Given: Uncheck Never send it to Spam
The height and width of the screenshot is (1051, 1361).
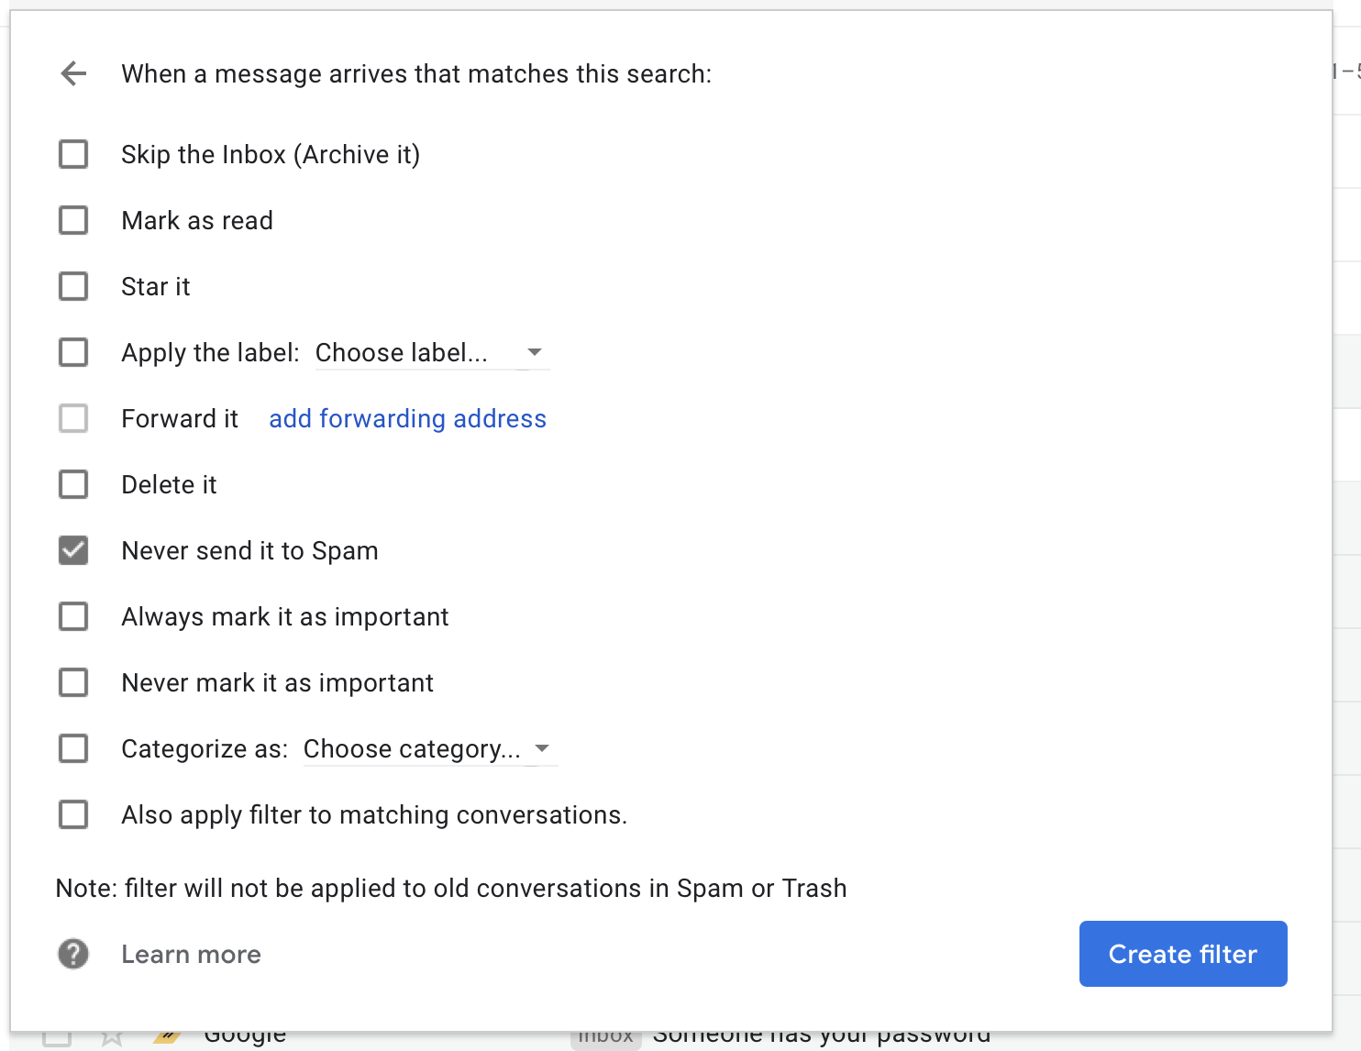Looking at the screenshot, I should (x=73, y=550).
